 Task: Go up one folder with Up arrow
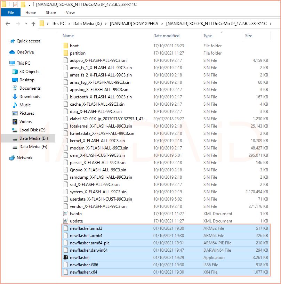tap(33, 24)
